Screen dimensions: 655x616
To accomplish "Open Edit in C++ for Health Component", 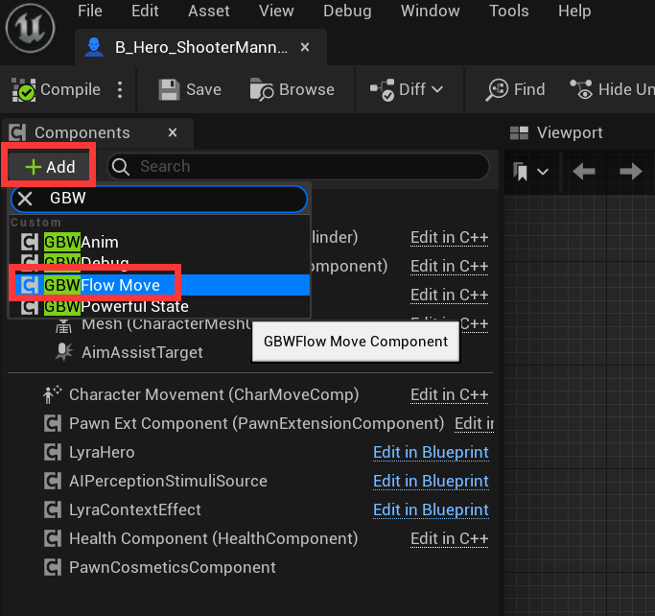I will click(450, 539).
